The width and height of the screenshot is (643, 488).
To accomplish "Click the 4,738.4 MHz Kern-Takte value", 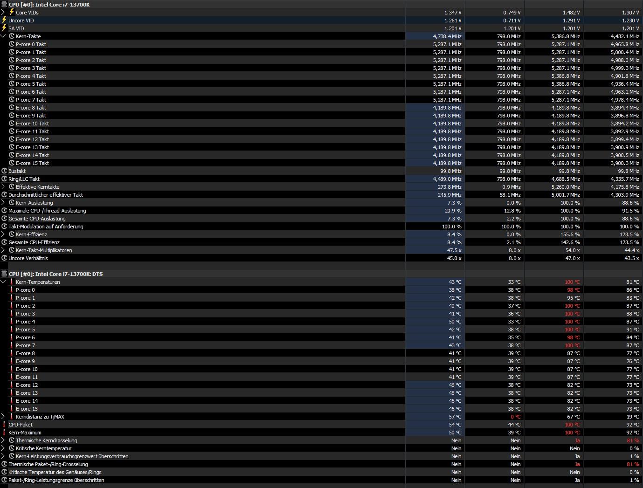I will pyautogui.click(x=447, y=36).
